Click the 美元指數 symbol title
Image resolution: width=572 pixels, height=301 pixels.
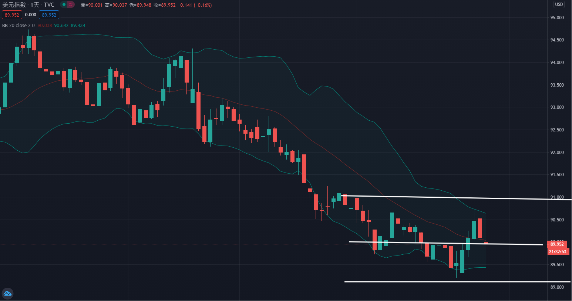pyautogui.click(x=14, y=5)
